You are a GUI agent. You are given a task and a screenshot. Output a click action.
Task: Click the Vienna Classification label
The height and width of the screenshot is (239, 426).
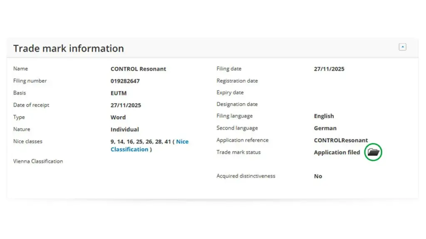pos(38,161)
